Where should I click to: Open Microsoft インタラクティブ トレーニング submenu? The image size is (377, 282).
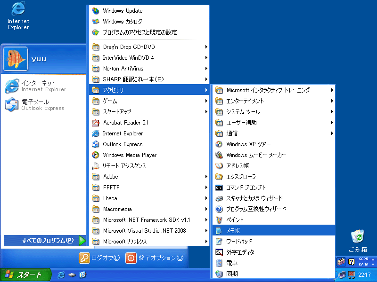pyautogui.click(x=274, y=90)
